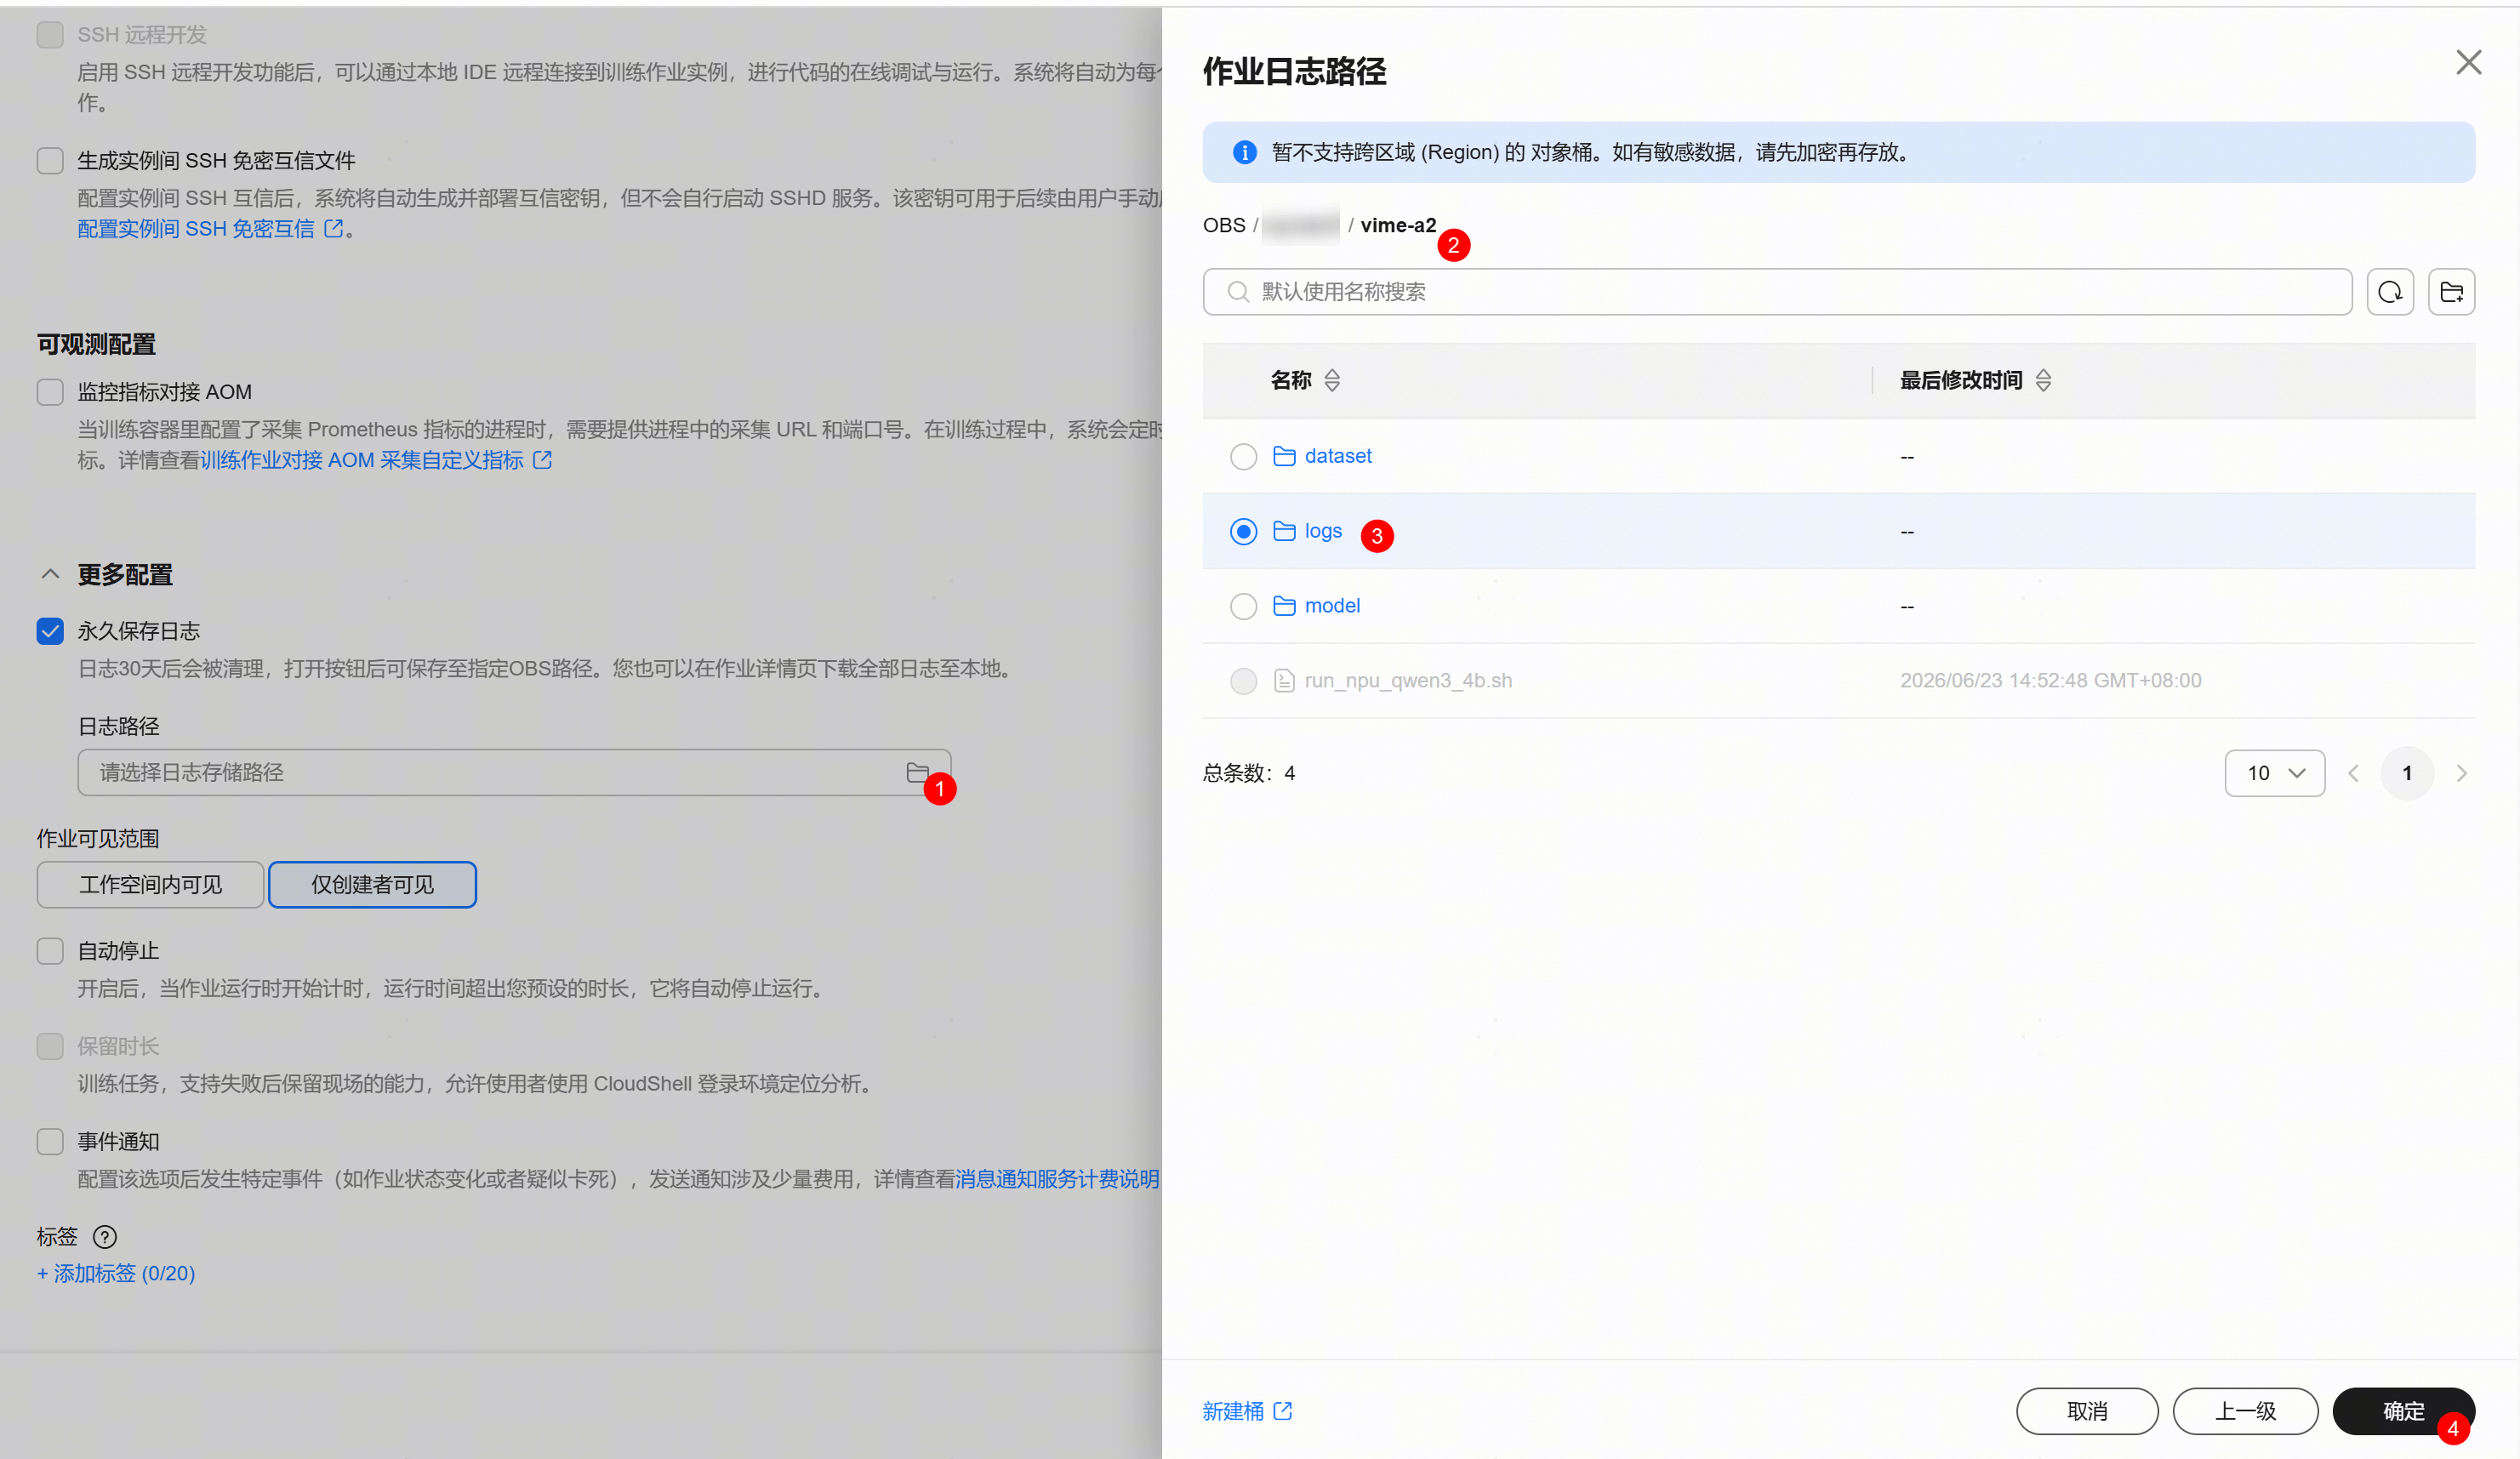Click the folder browse icon in 日志路径 field
Screen dimensions: 2520x1459
(x=917, y=772)
